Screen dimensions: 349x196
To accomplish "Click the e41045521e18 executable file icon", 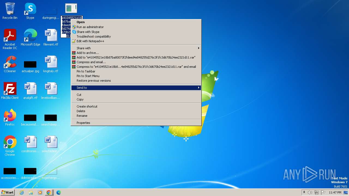I will coord(71,8).
